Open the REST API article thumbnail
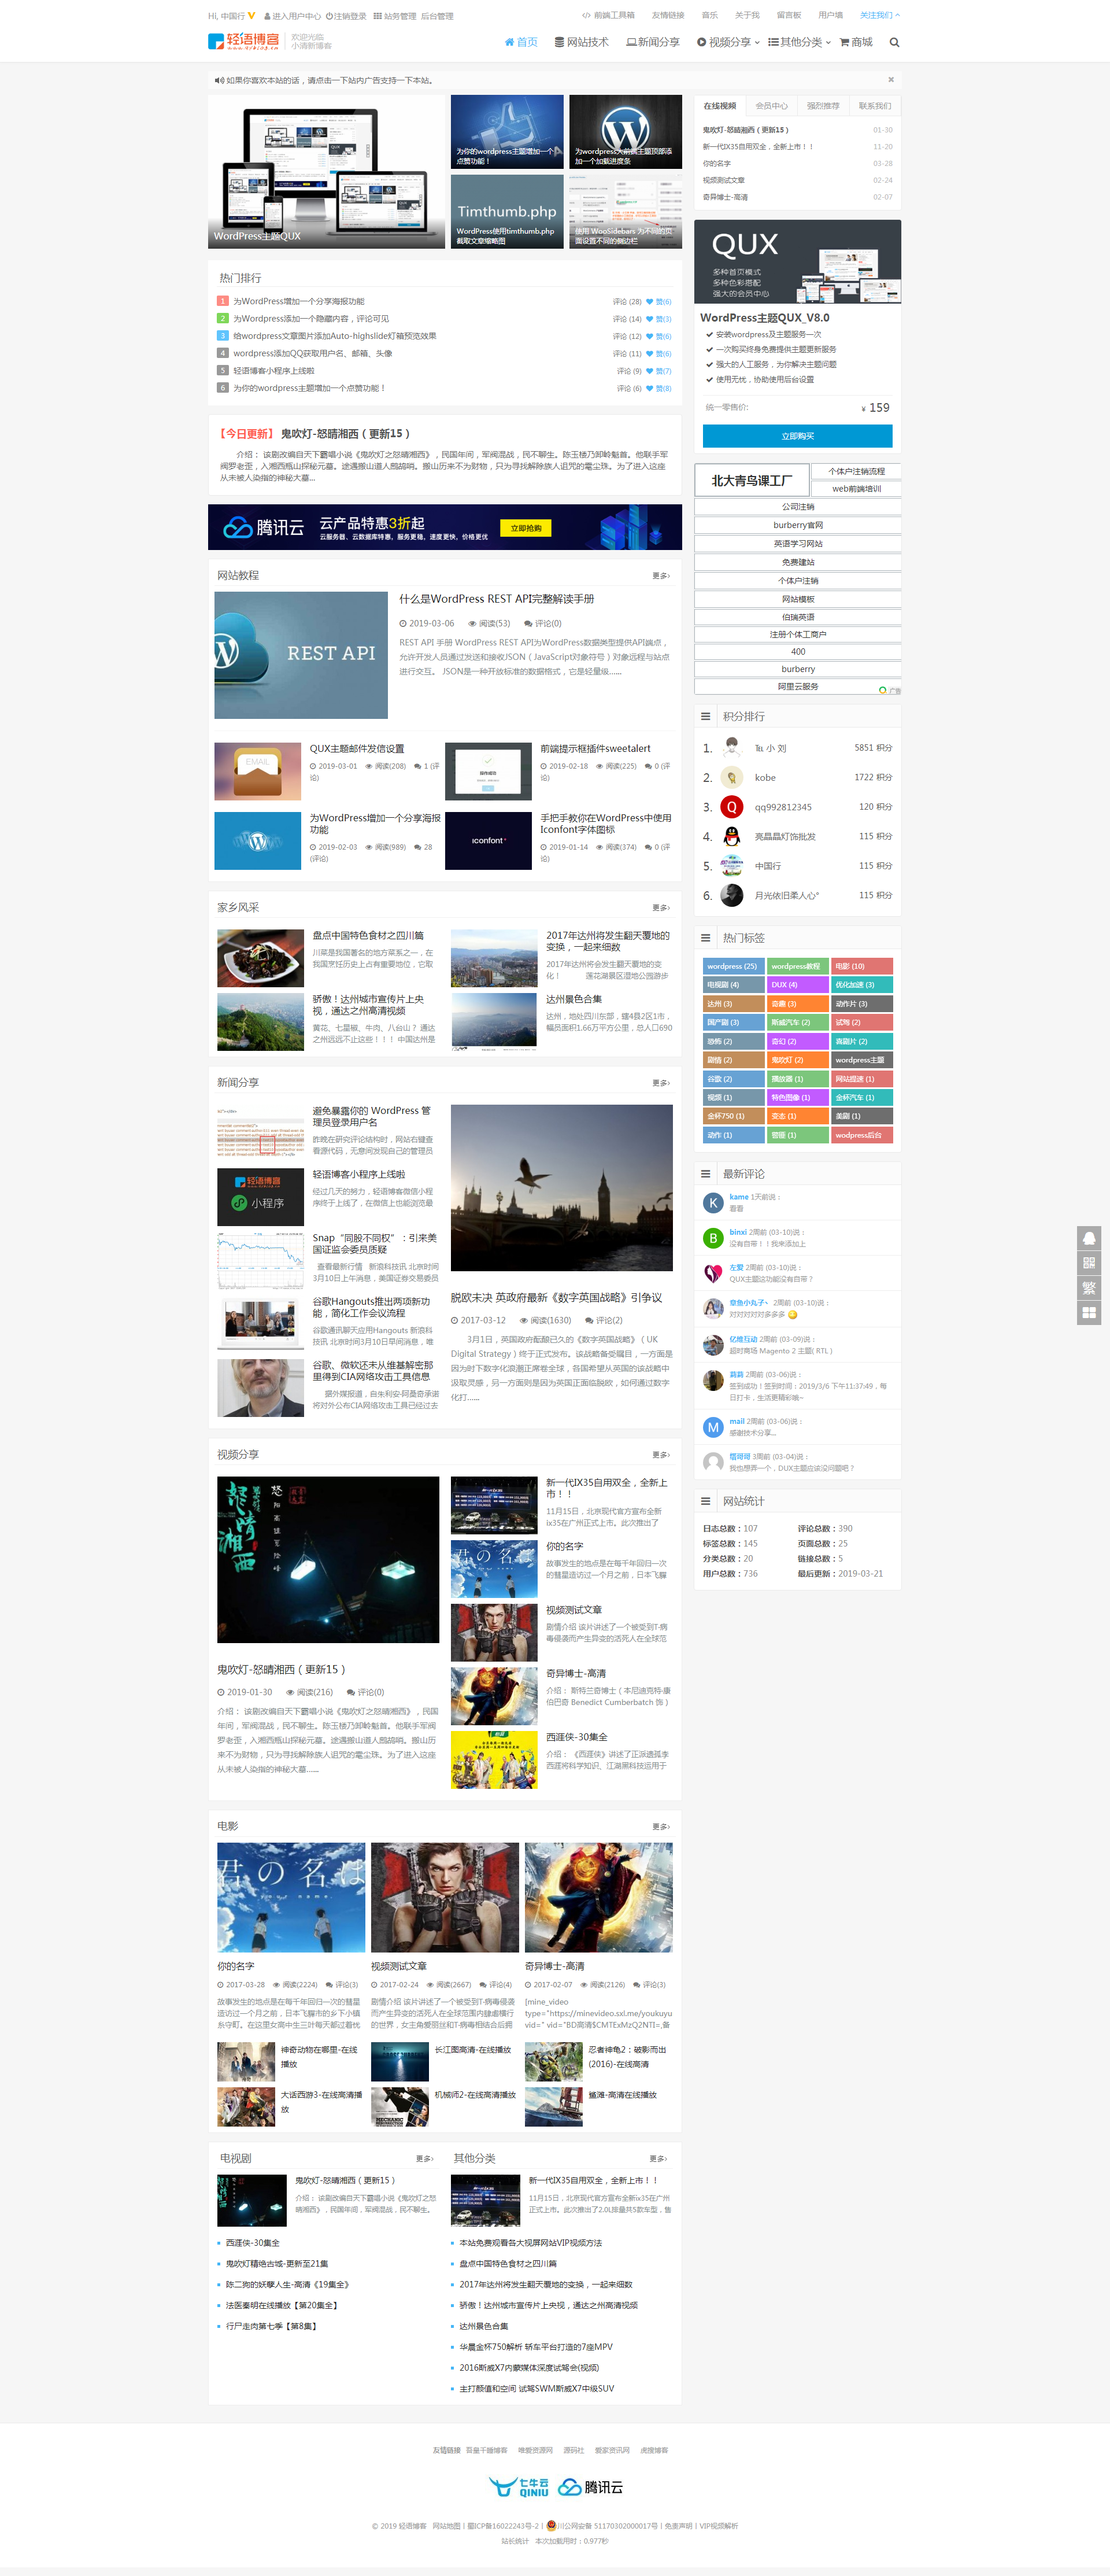The image size is (1110, 2576). (301, 655)
